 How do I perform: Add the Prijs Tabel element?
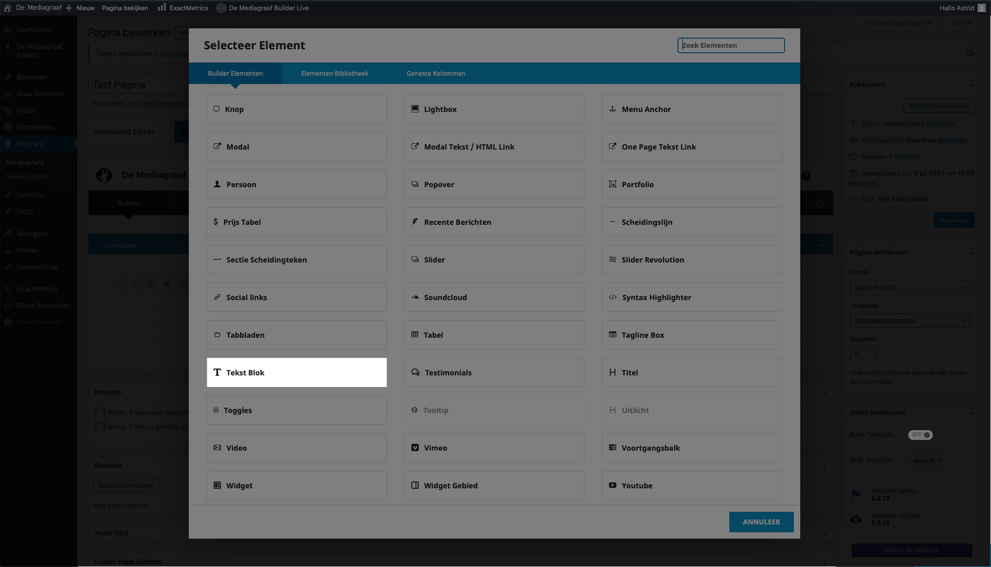(x=296, y=222)
